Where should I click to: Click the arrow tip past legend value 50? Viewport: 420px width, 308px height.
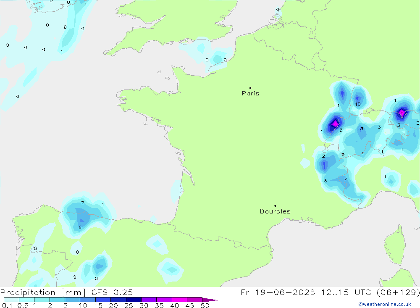coord(210,300)
